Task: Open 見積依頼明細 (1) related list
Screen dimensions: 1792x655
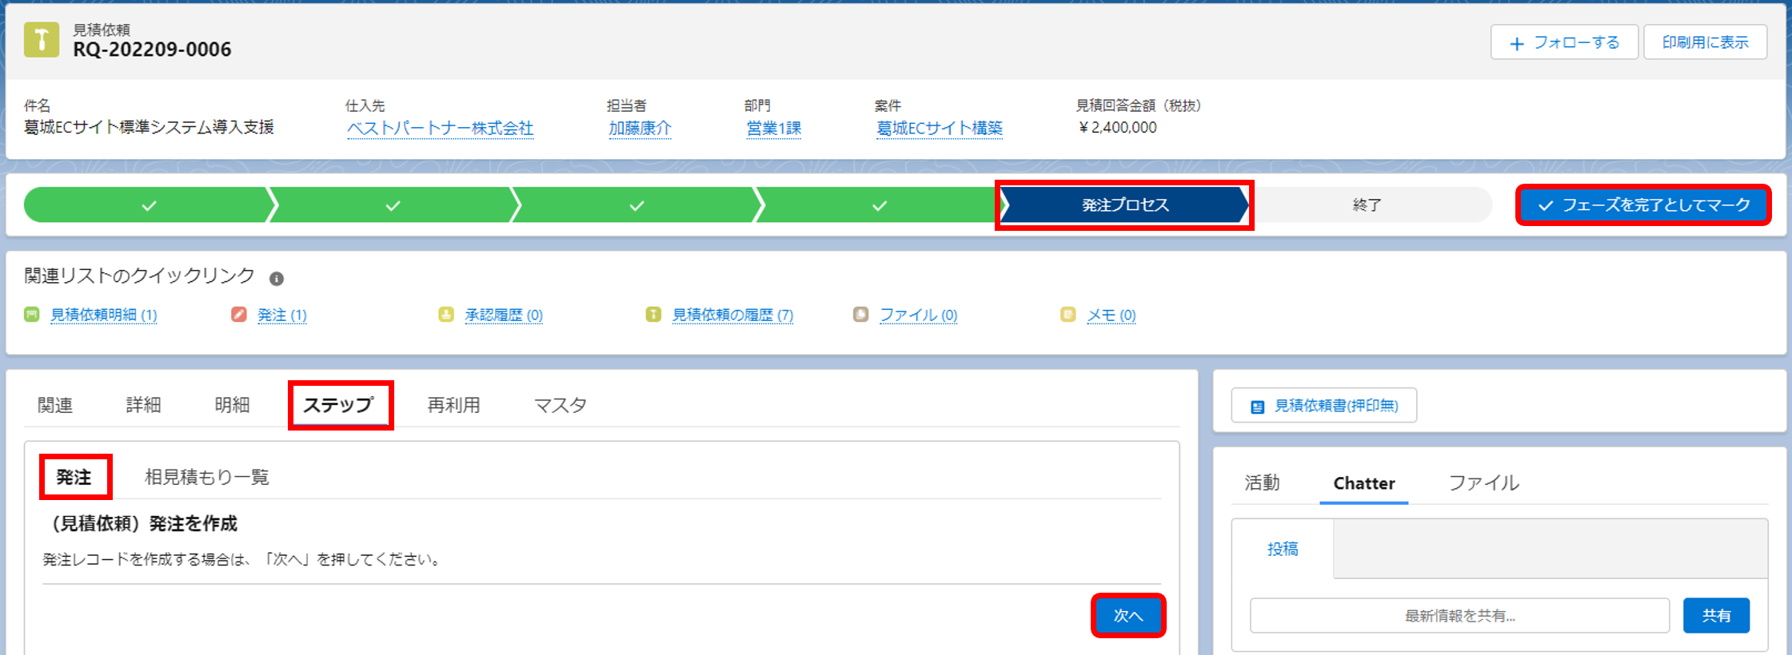Action: [x=104, y=315]
